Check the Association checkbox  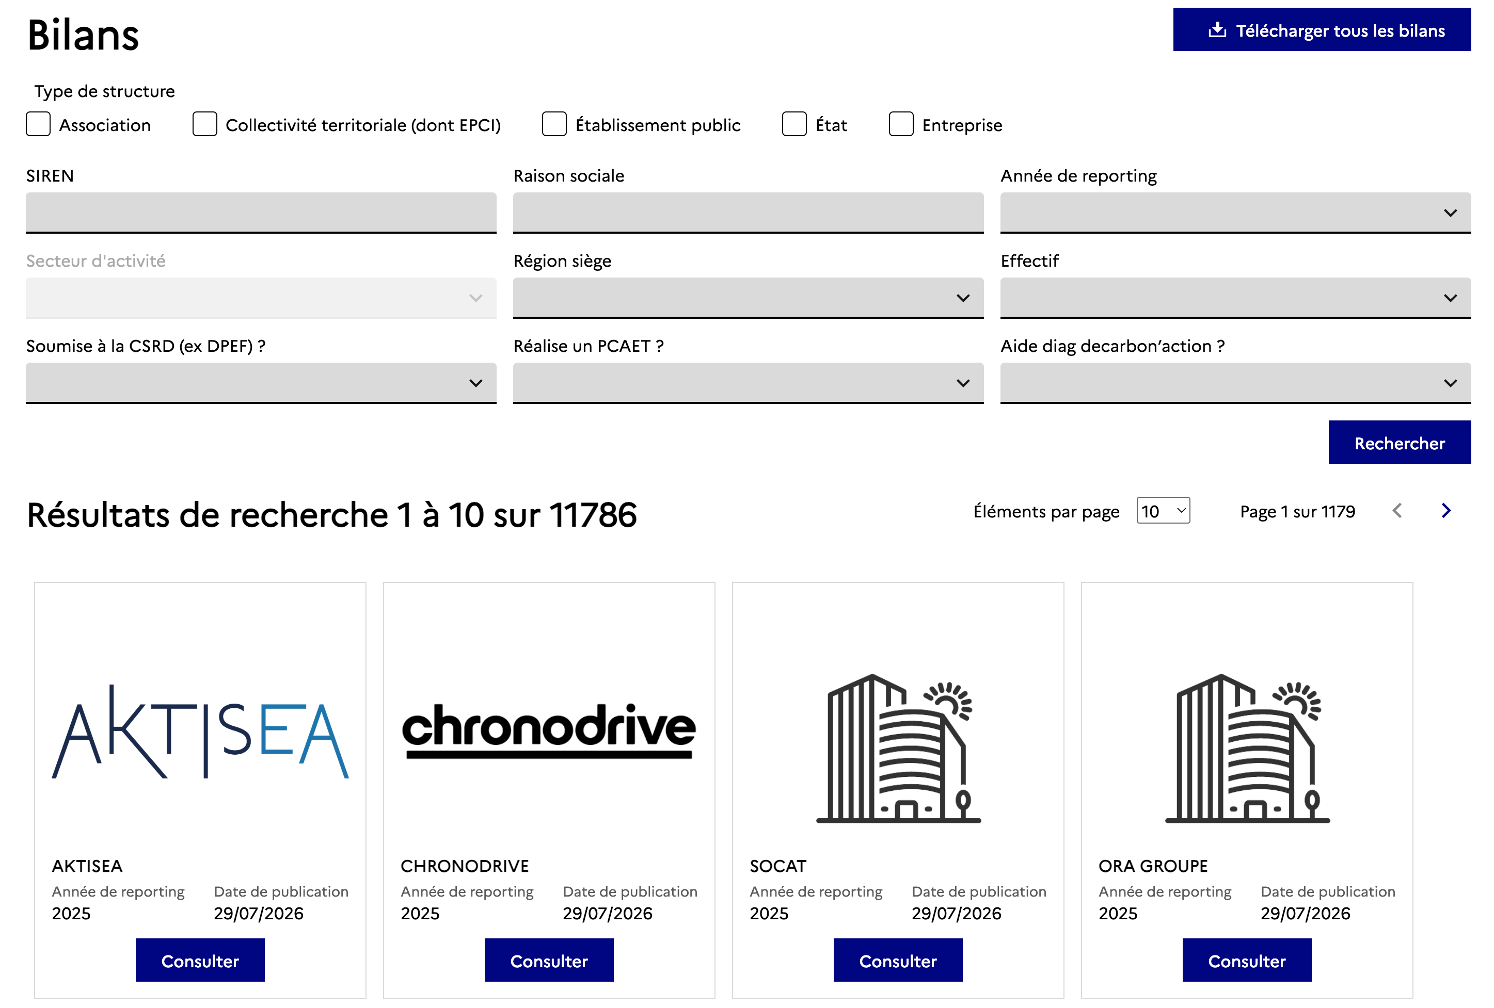38,124
